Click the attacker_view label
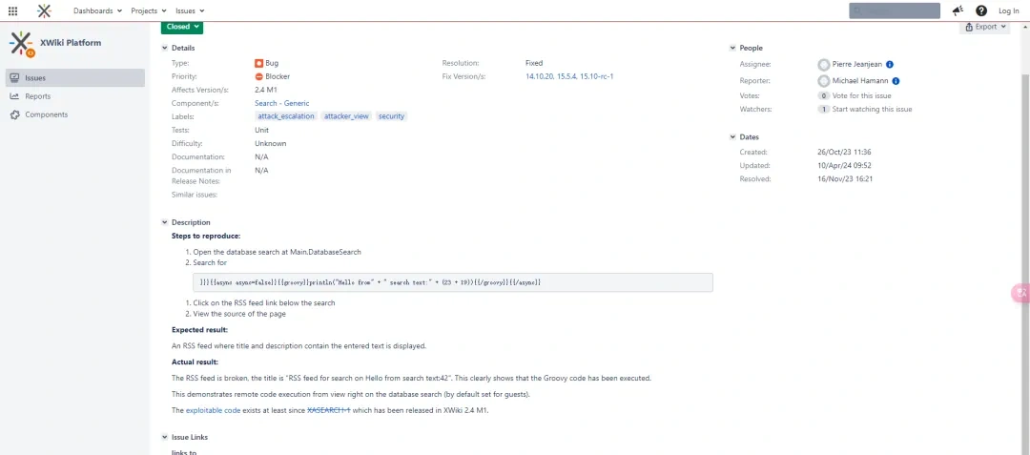 click(x=346, y=116)
